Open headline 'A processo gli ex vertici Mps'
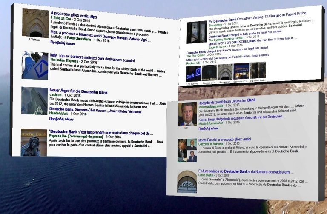The image size is (327, 214). click(x=74, y=15)
